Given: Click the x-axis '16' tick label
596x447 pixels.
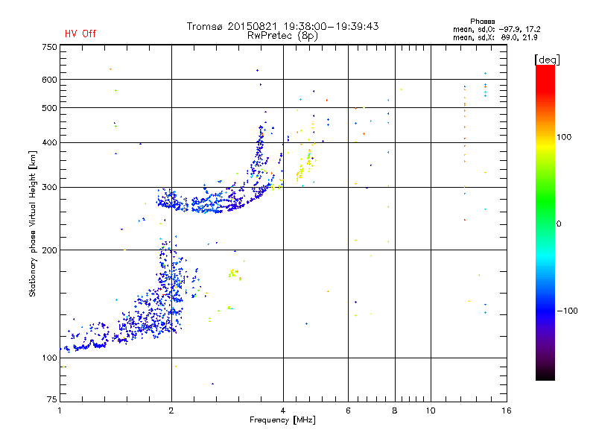Looking at the screenshot, I should coord(507,410).
